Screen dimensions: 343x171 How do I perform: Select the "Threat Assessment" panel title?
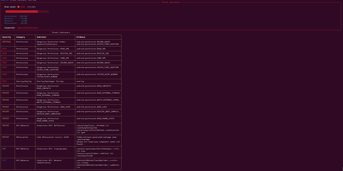click(171, 2)
